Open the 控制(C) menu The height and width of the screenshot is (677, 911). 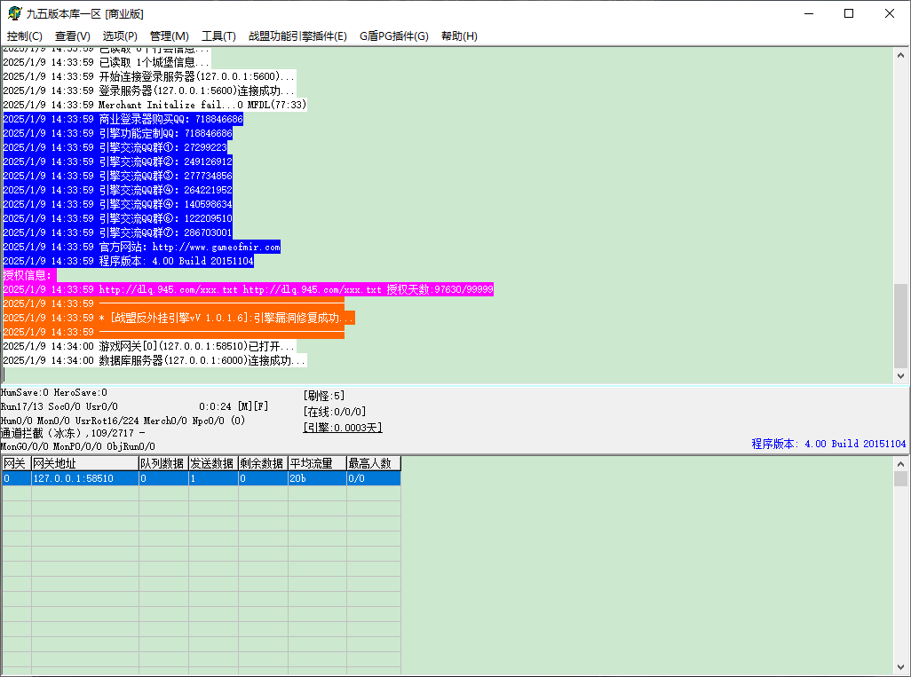click(24, 36)
